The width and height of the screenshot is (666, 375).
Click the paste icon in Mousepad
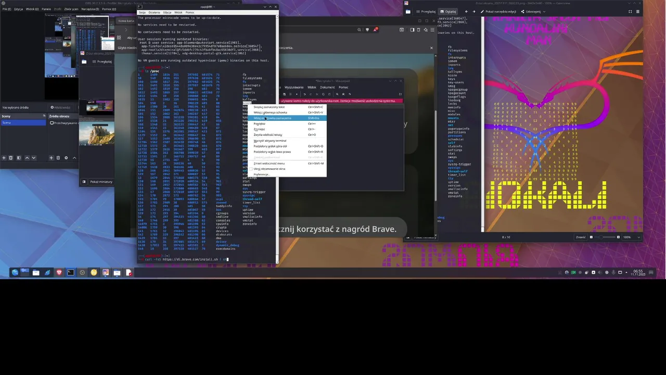click(329, 94)
